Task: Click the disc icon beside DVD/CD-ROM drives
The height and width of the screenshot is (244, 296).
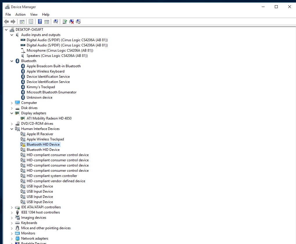Action: (x=17, y=124)
